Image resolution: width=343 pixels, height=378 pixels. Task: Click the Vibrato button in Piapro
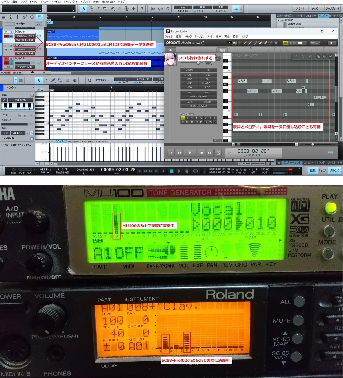tap(208, 102)
